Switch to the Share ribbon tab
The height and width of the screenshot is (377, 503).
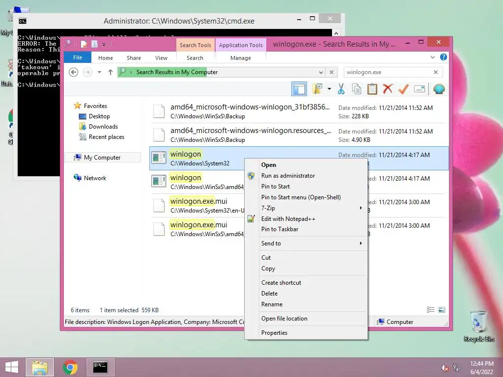pyautogui.click(x=134, y=58)
